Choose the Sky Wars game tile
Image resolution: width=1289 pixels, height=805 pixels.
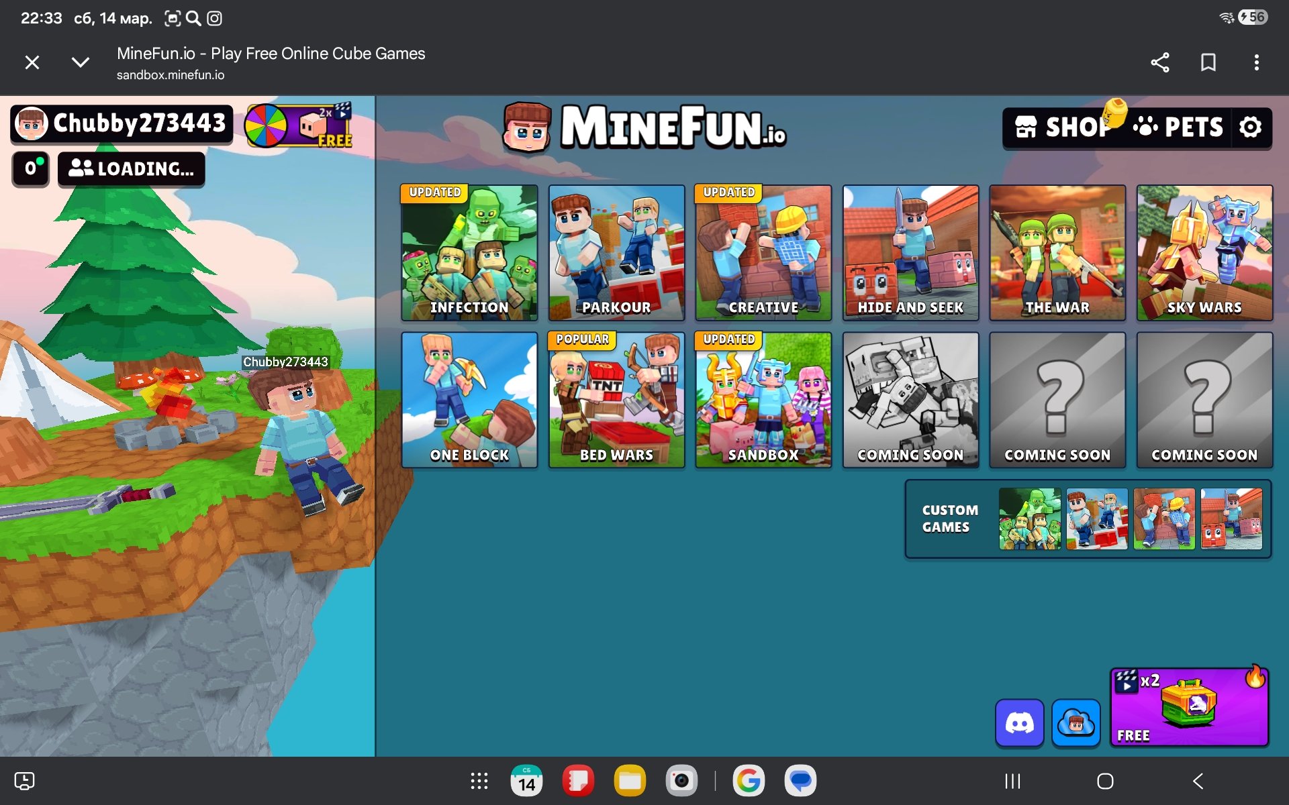(x=1204, y=253)
